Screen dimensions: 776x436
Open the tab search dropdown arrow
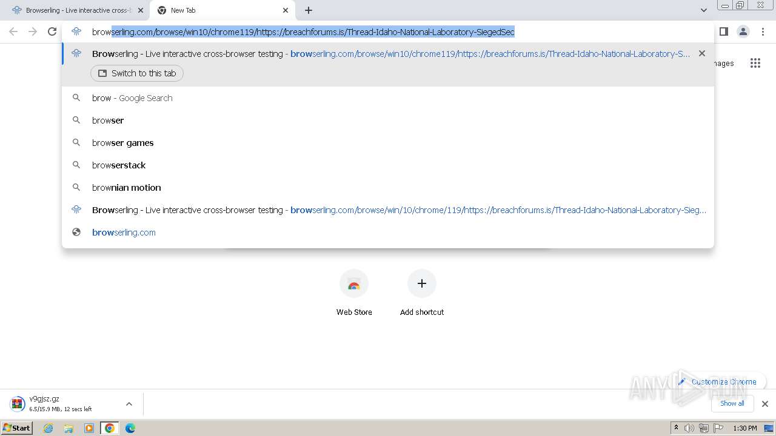point(704,10)
